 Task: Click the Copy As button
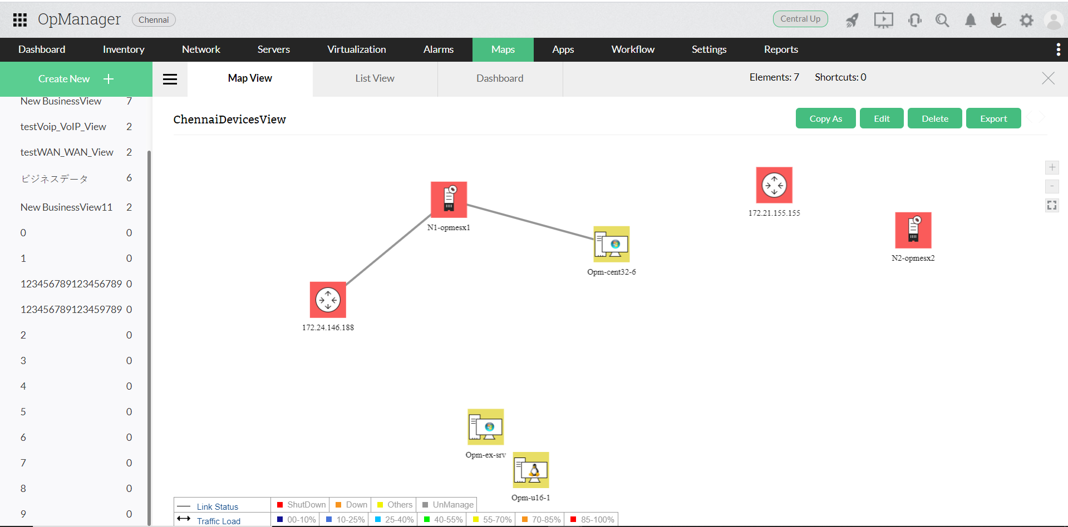click(x=826, y=118)
